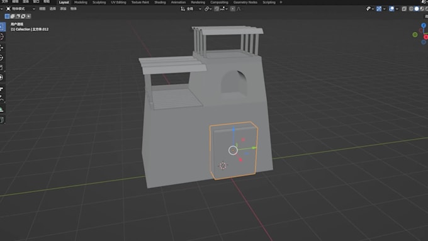Switch to the Rendering workspace tab
This screenshot has width=428, height=241.
(198, 2)
